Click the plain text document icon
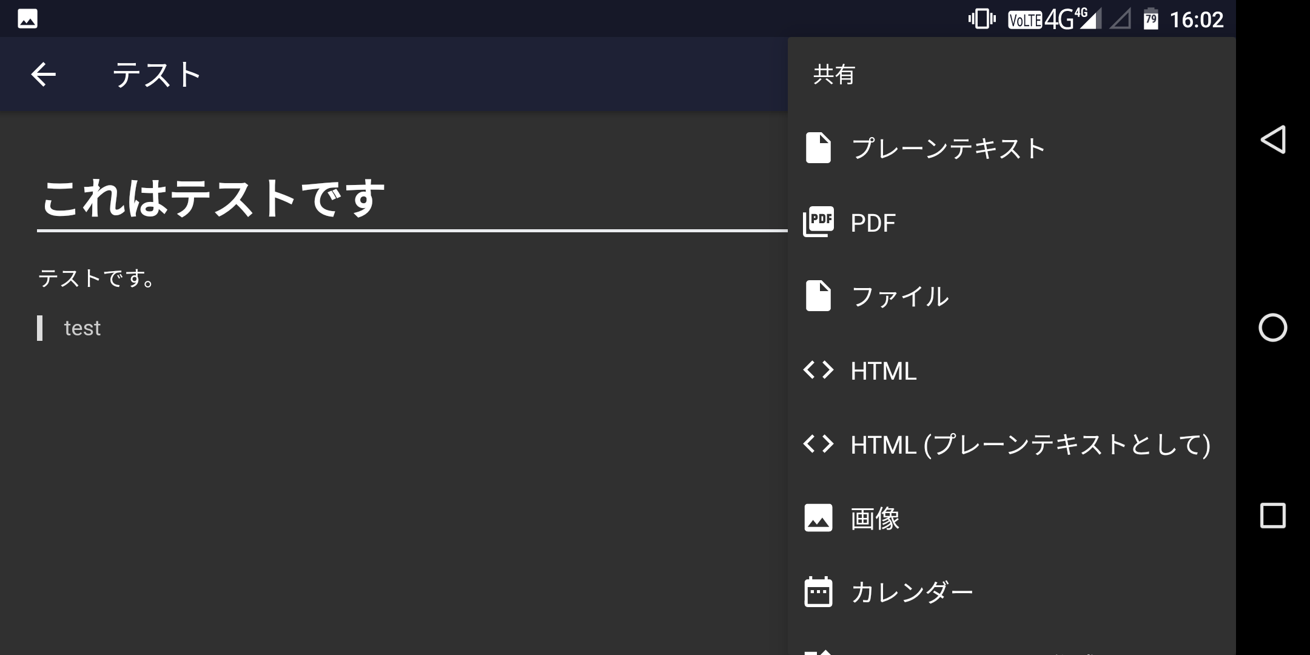 [x=818, y=149]
